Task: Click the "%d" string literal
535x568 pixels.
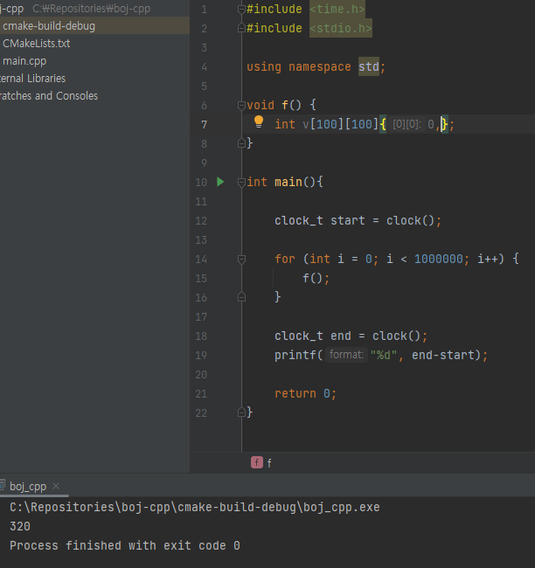Action: click(384, 355)
